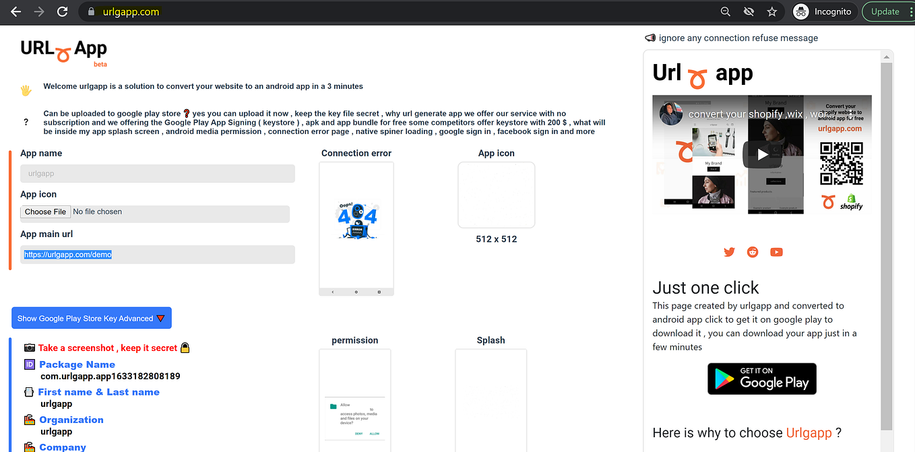Click the urlgapp.com address bar text
The height and width of the screenshot is (452, 915).
[x=131, y=11]
